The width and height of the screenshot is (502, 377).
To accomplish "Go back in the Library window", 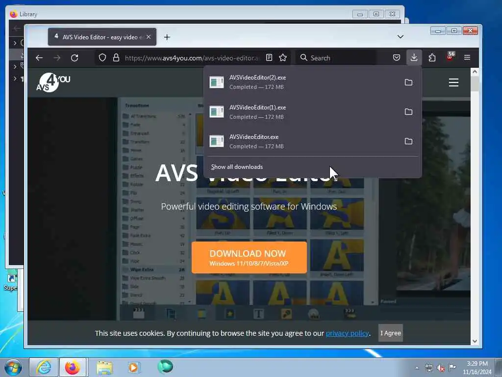I will coord(17,28).
